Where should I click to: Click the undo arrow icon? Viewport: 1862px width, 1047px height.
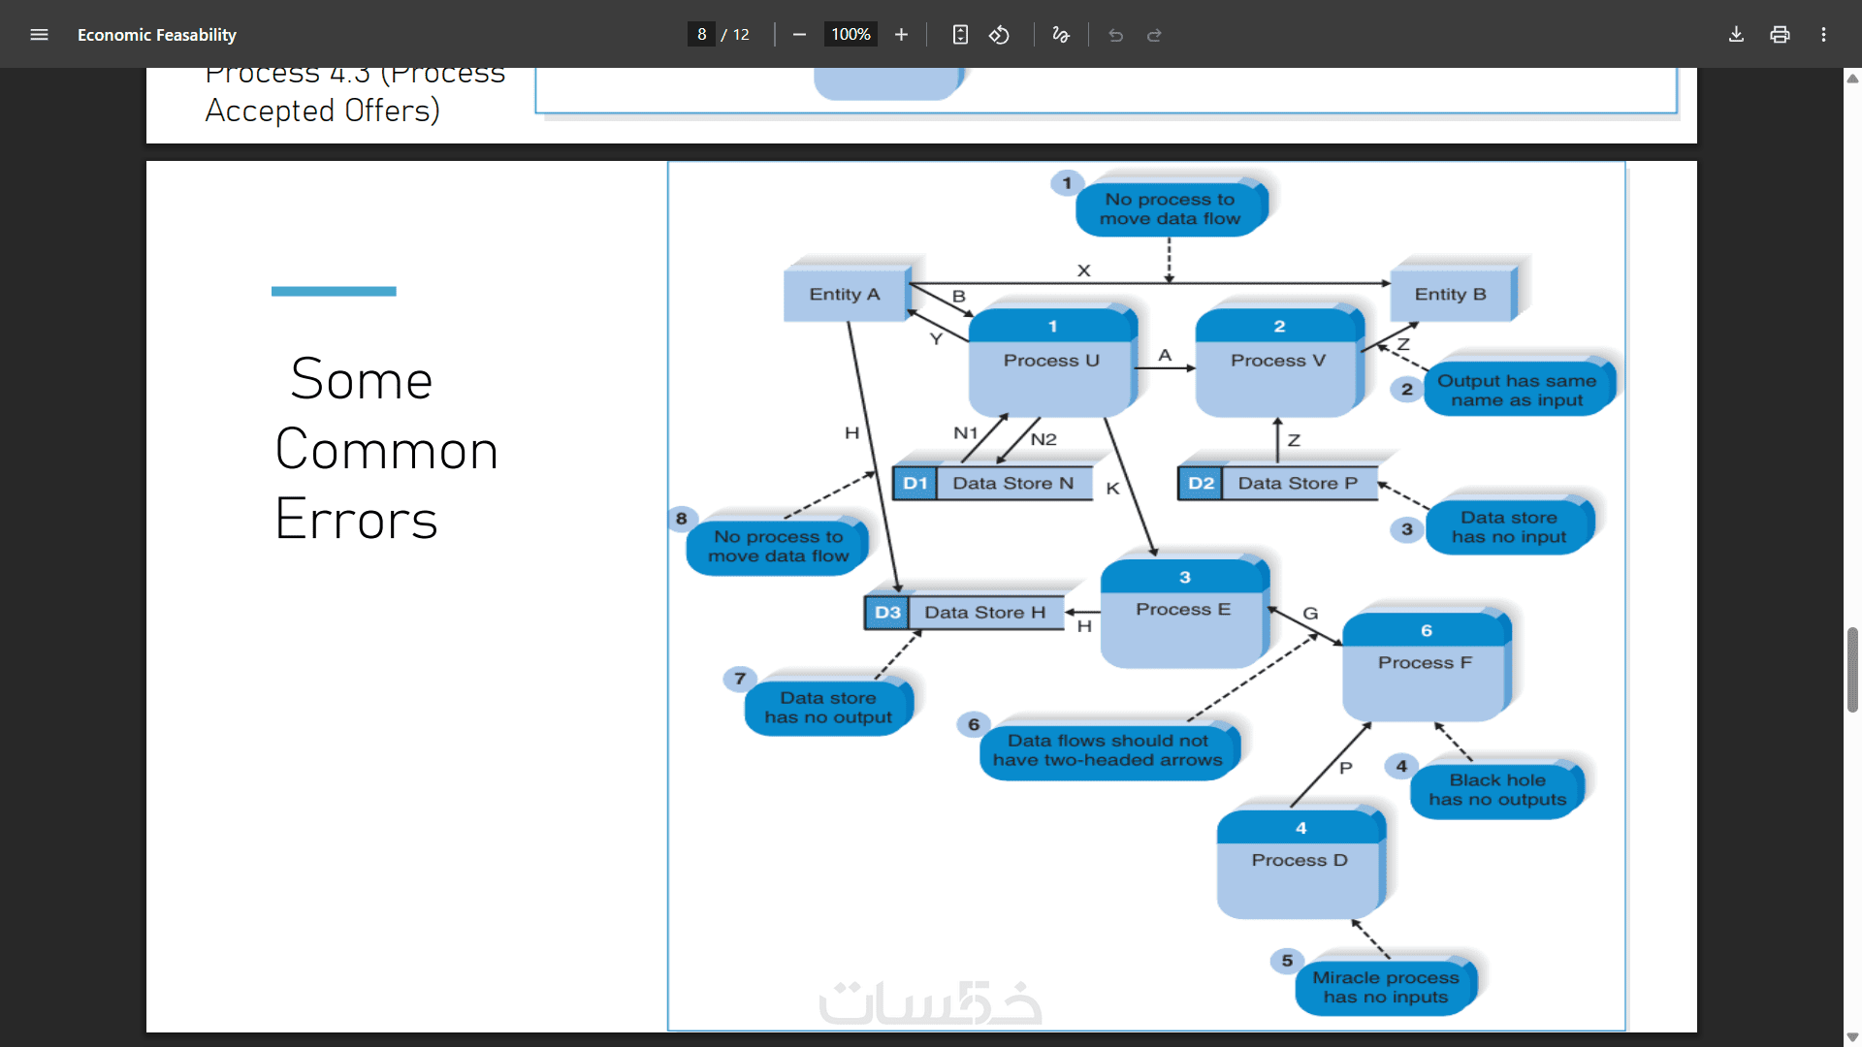[1115, 35]
